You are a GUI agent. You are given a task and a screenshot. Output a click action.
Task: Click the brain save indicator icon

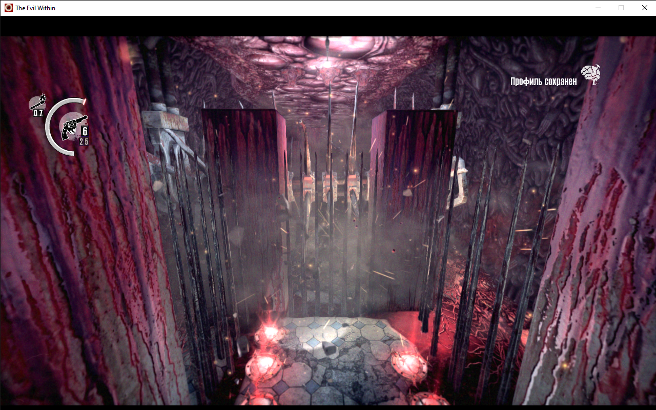pyautogui.click(x=590, y=75)
